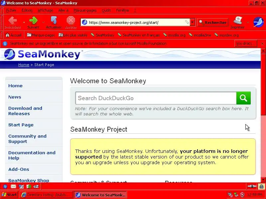The height and width of the screenshot is (199, 266).
Task: Dismiss the Mozilla Foundation notification bar
Action: [262, 44]
